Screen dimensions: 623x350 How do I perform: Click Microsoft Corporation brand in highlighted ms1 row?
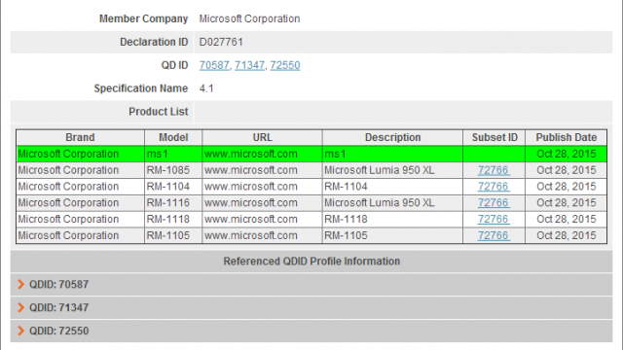point(68,154)
